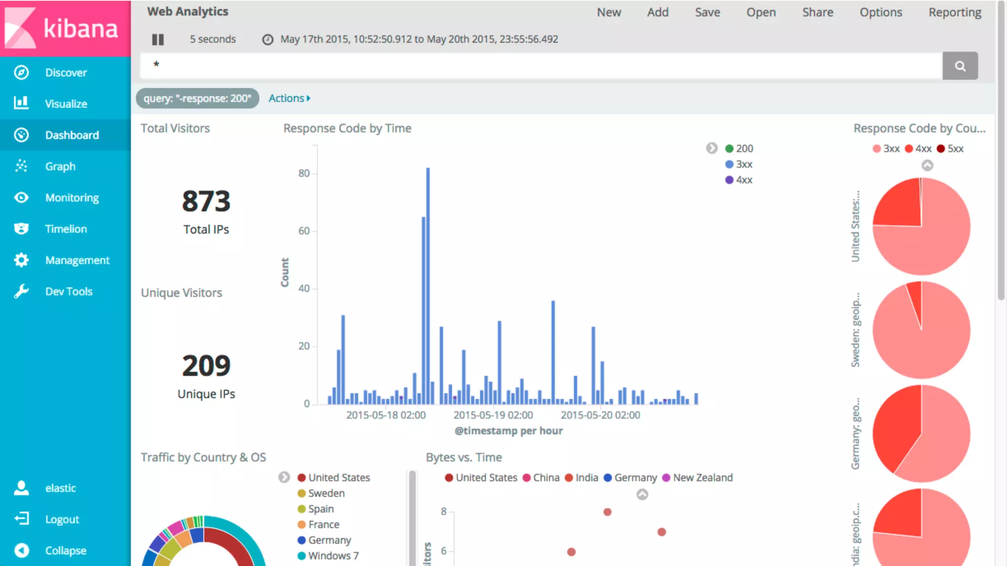Screen dimensions: 1007x566
Task: Open the Share menu item
Action: [817, 12]
